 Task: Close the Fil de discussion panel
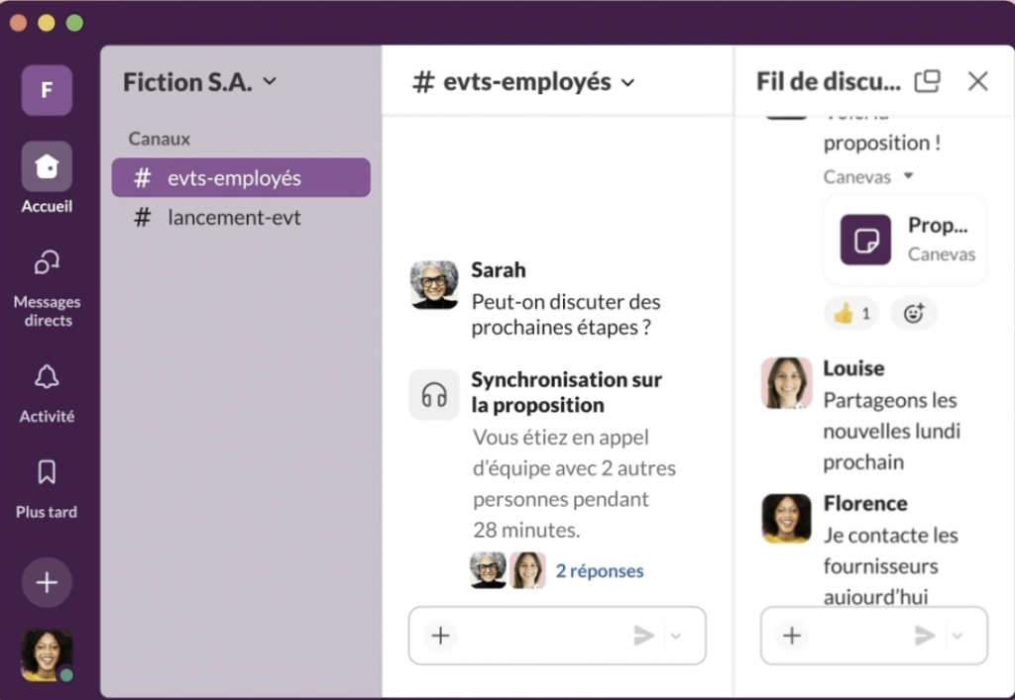tap(977, 81)
